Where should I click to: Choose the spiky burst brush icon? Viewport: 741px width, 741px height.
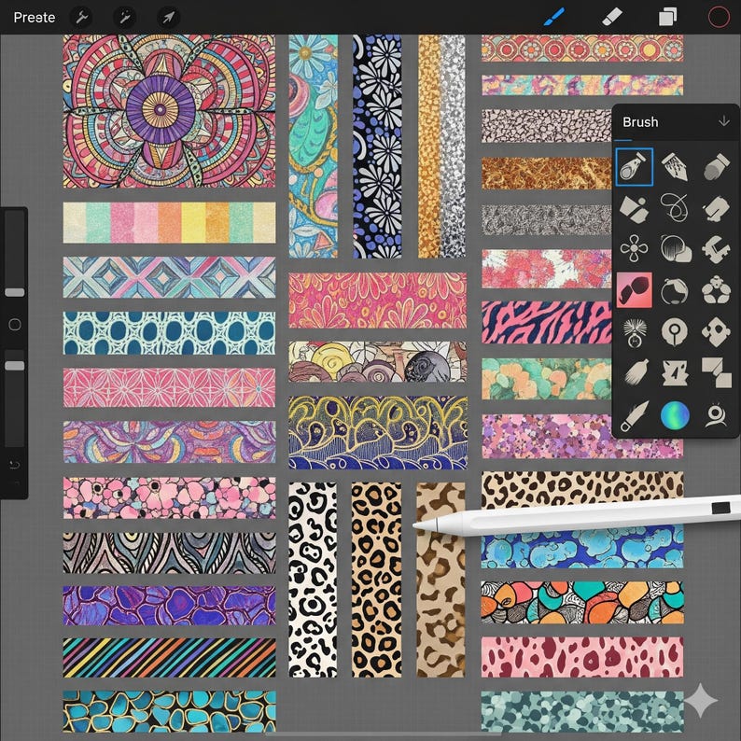point(634,332)
